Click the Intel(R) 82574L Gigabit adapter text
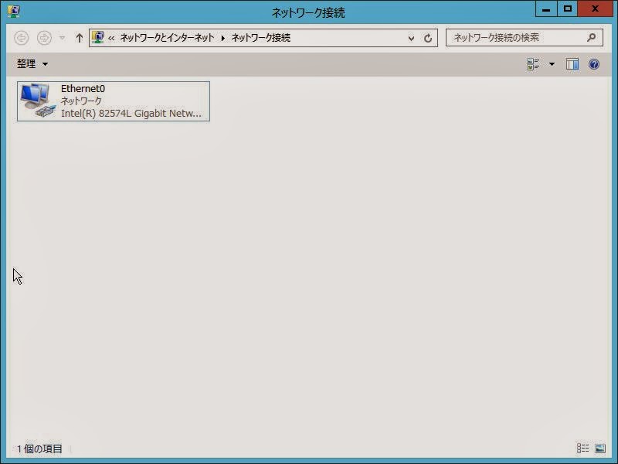618x464 pixels. (x=131, y=114)
